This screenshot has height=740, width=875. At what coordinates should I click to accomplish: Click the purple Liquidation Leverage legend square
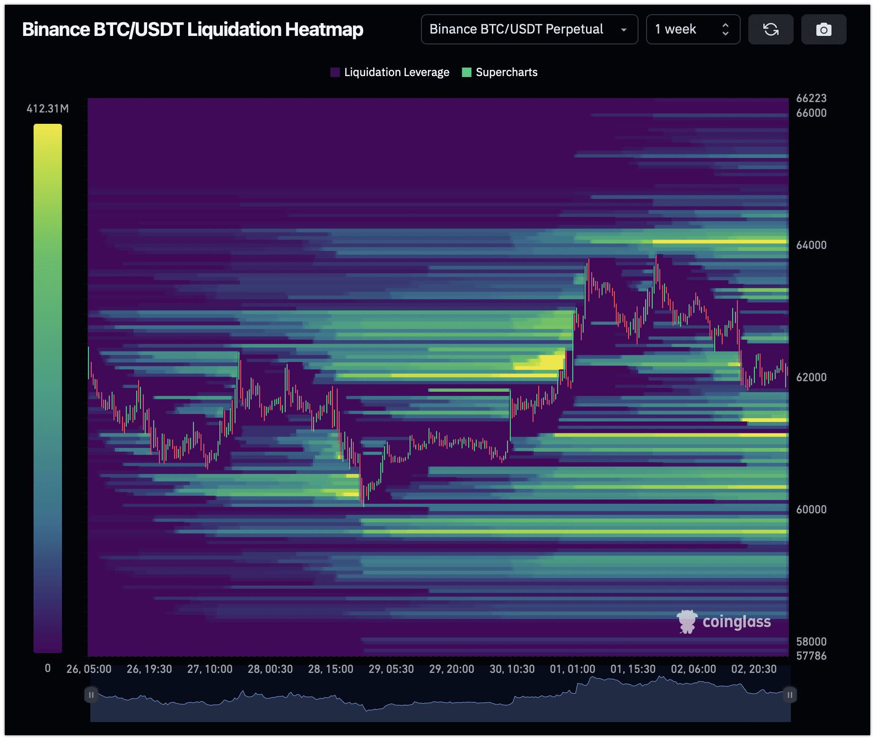click(335, 72)
